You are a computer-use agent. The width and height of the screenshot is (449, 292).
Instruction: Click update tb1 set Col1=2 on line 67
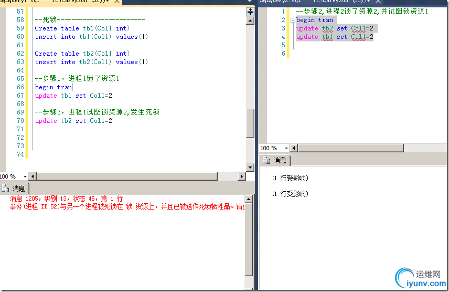point(73,96)
